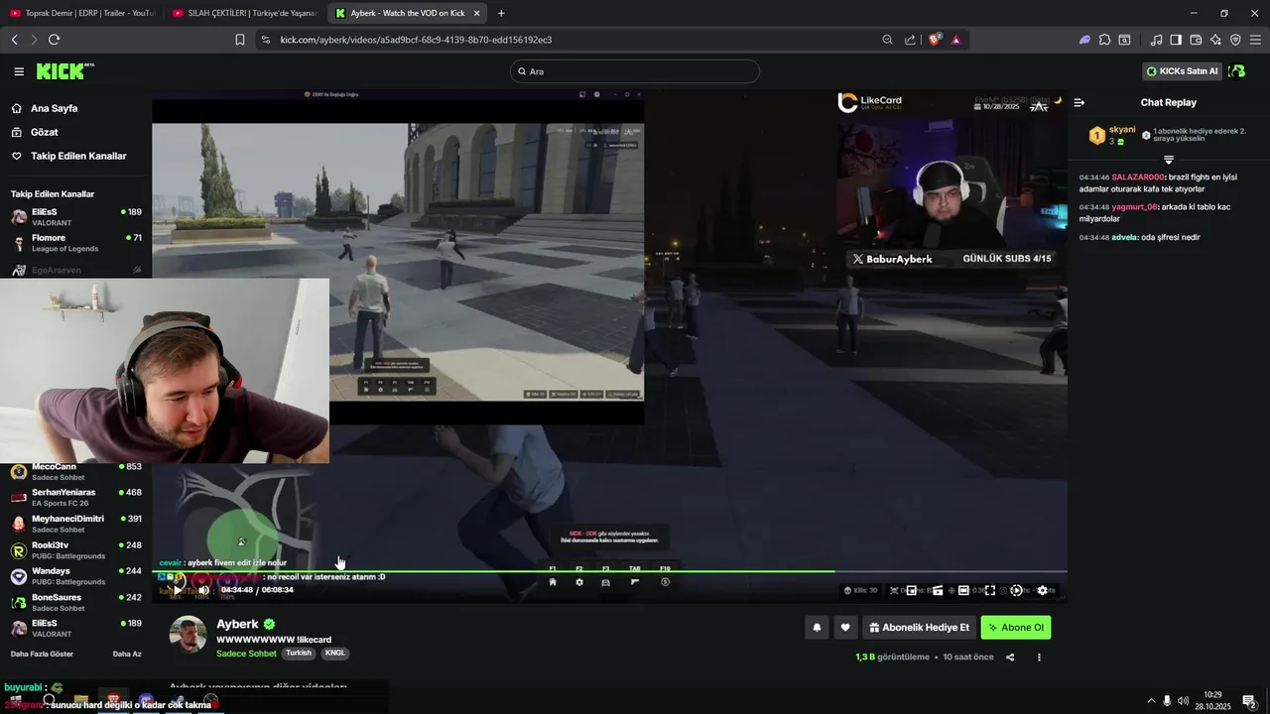Viewport: 1270px width, 714px height.
Task: Share the video via share icon
Action: pos(1010,657)
